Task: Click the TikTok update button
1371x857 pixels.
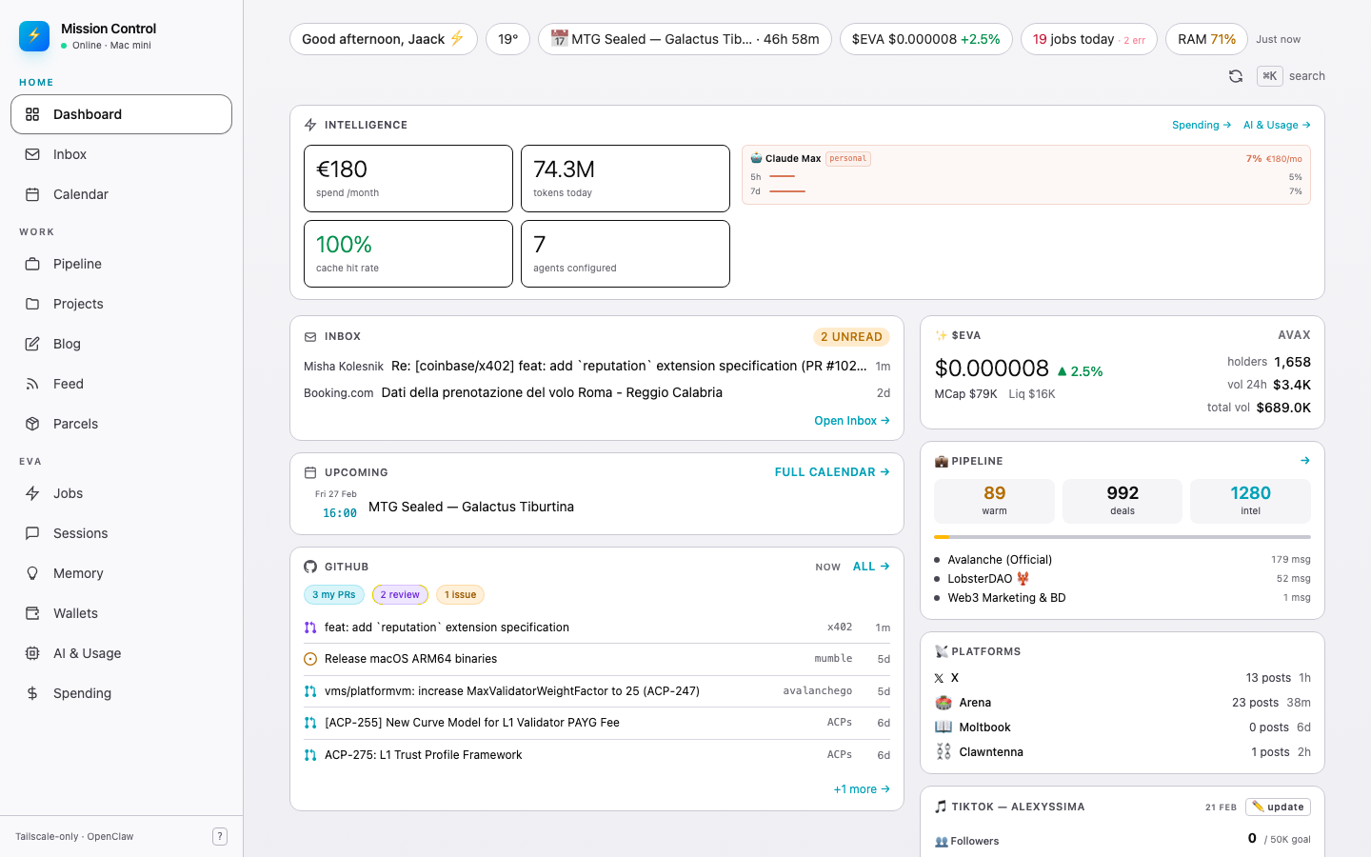Action: coord(1278,807)
